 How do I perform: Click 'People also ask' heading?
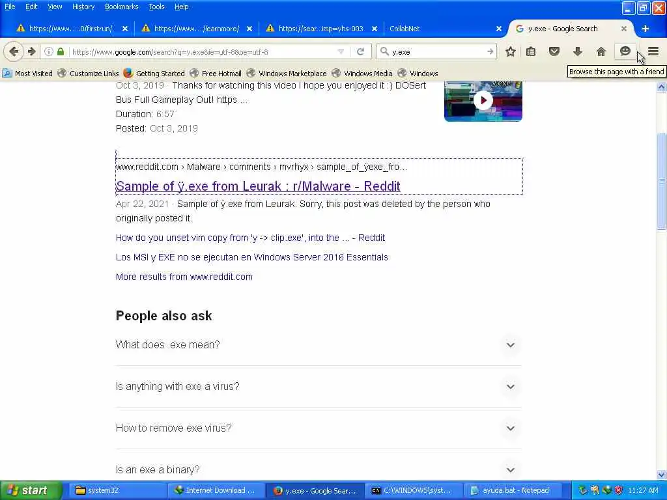(x=163, y=316)
